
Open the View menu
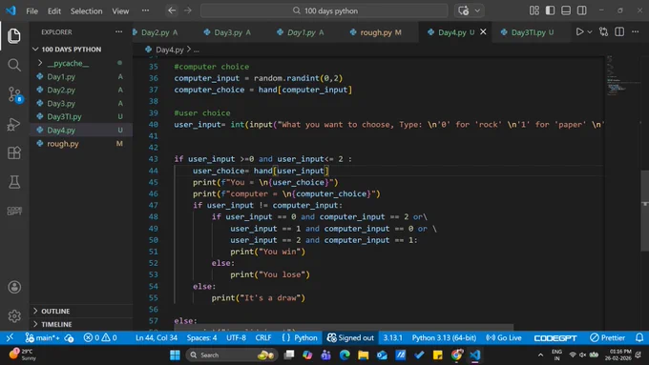(120, 11)
